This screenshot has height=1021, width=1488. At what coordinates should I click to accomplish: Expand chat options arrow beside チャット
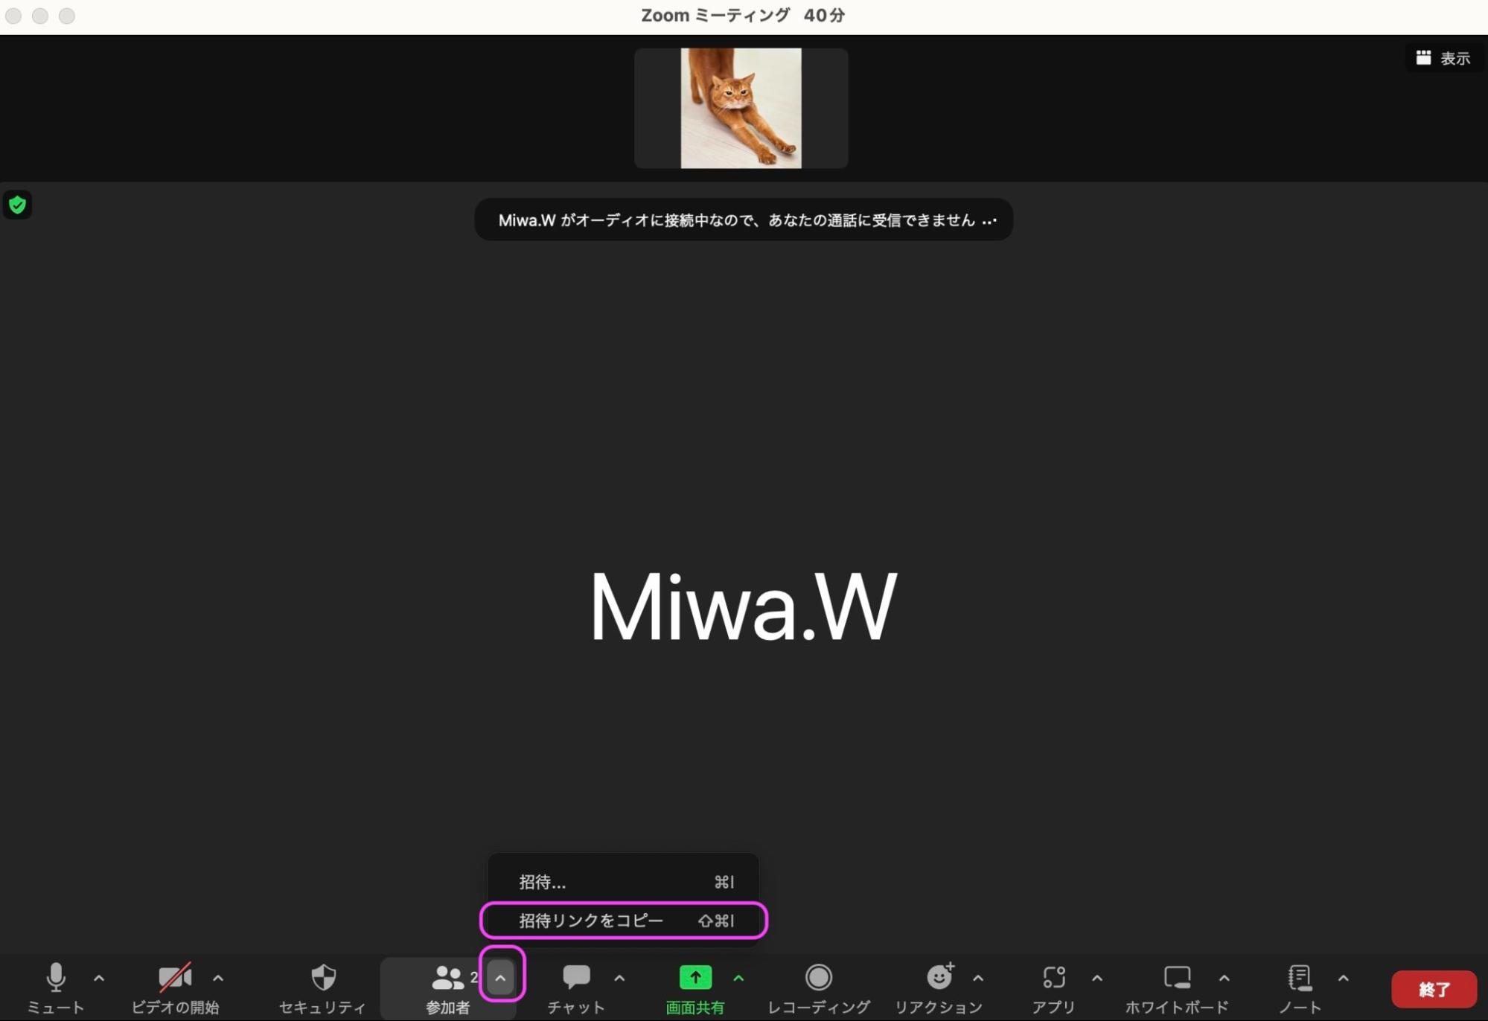pyautogui.click(x=619, y=978)
